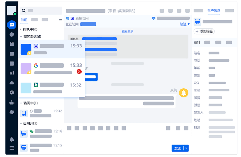Open the robot assistant sidebar icon

click(x=12, y=102)
